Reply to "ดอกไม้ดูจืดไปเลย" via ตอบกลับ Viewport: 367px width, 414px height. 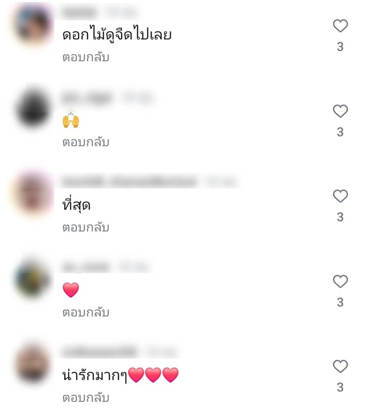click(x=86, y=57)
